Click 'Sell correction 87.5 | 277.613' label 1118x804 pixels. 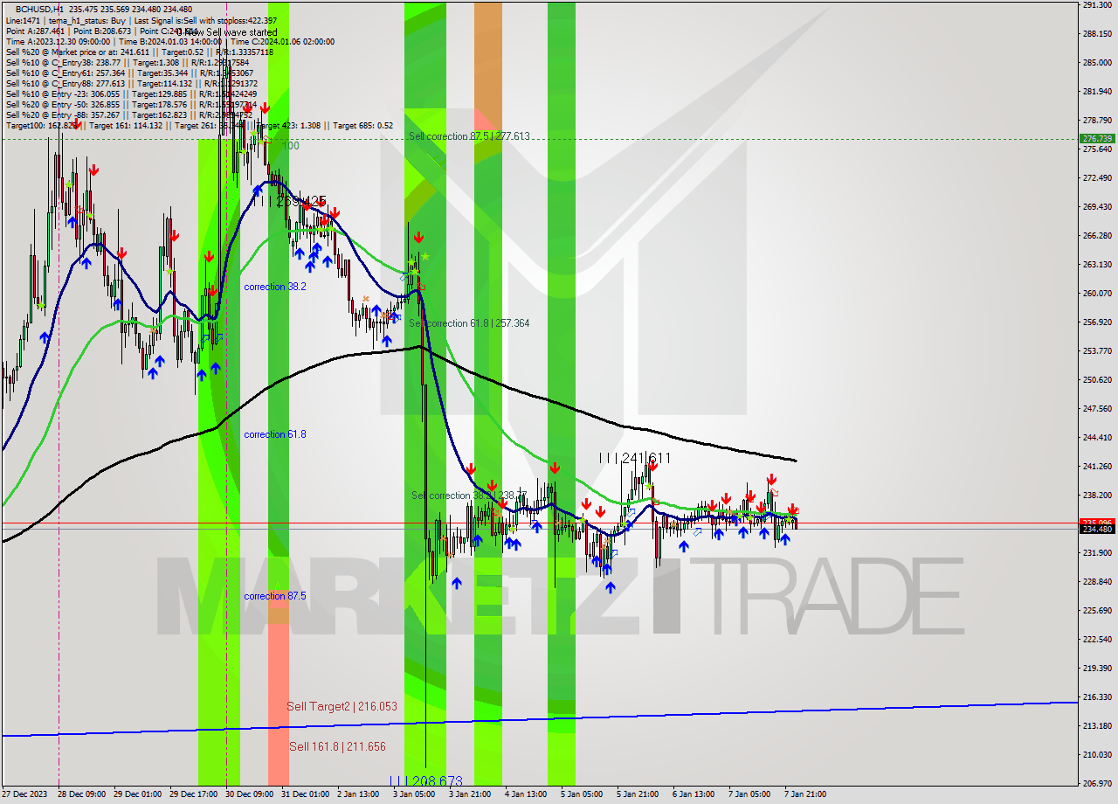469,136
